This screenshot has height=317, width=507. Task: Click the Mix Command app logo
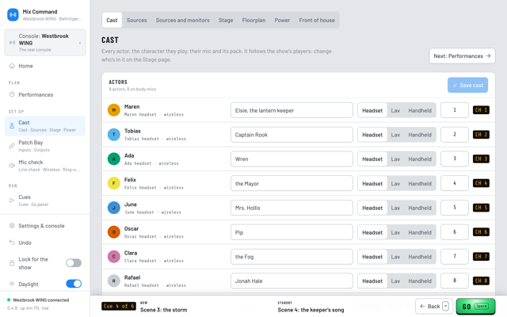point(13,15)
